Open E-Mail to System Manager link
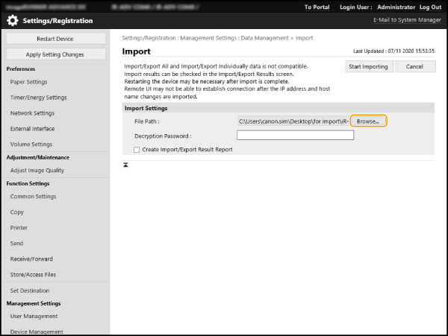The width and height of the screenshot is (448, 336). (x=406, y=21)
